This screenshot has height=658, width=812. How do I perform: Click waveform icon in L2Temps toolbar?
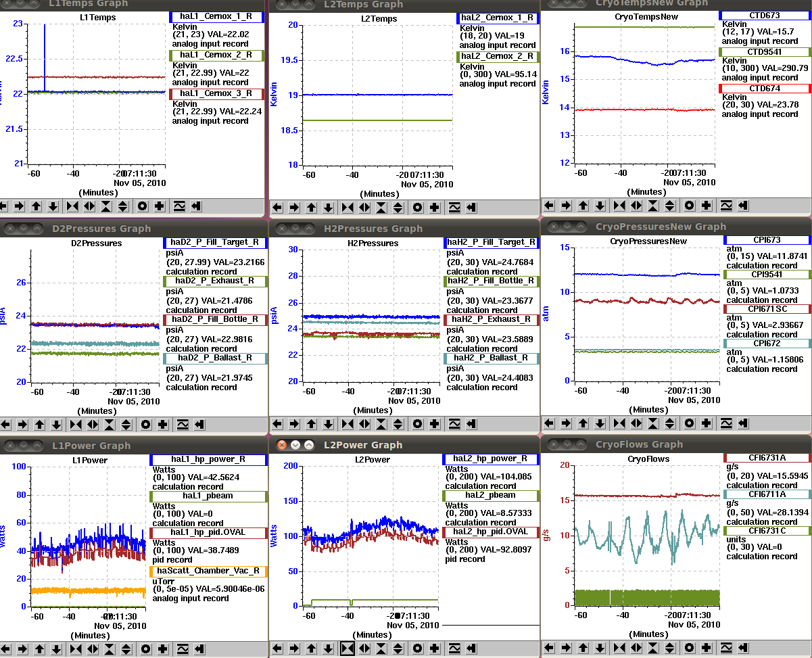(454, 208)
